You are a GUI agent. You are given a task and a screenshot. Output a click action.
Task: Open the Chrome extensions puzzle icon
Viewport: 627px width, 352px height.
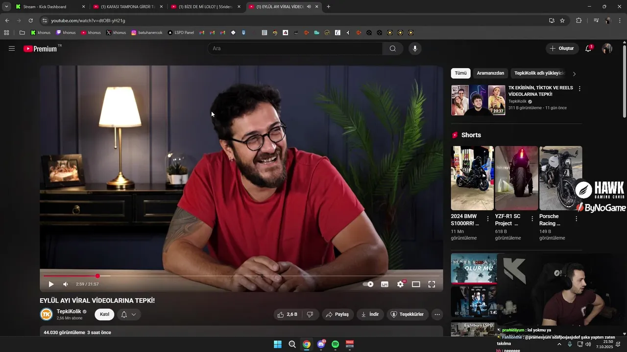click(x=579, y=21)
